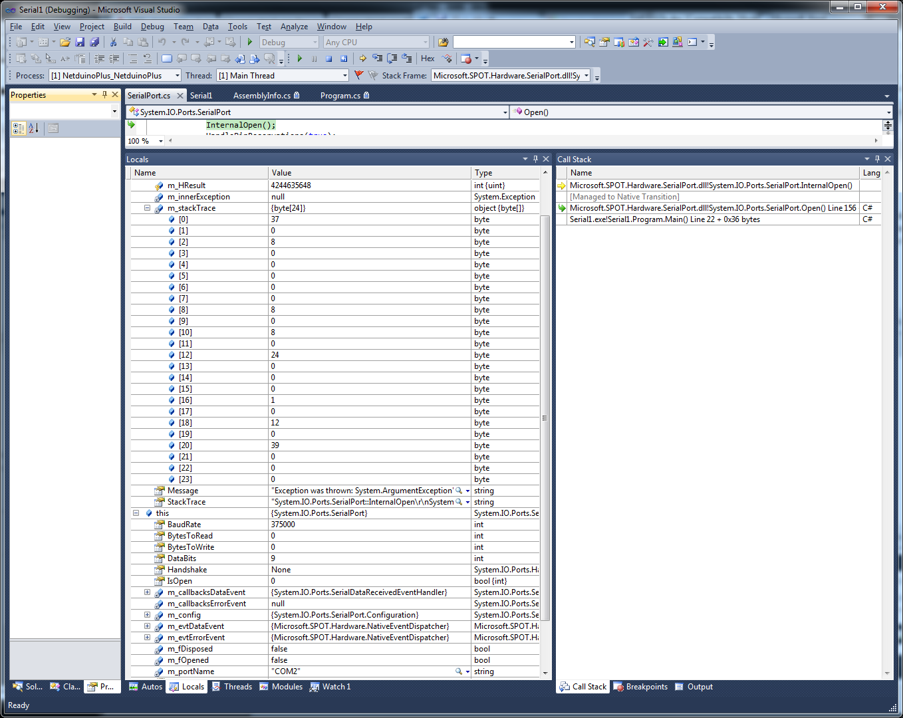Click the Show Next Statement yellow arrow
This screenshot has width=903, height=718.
(x=363, y=59)
